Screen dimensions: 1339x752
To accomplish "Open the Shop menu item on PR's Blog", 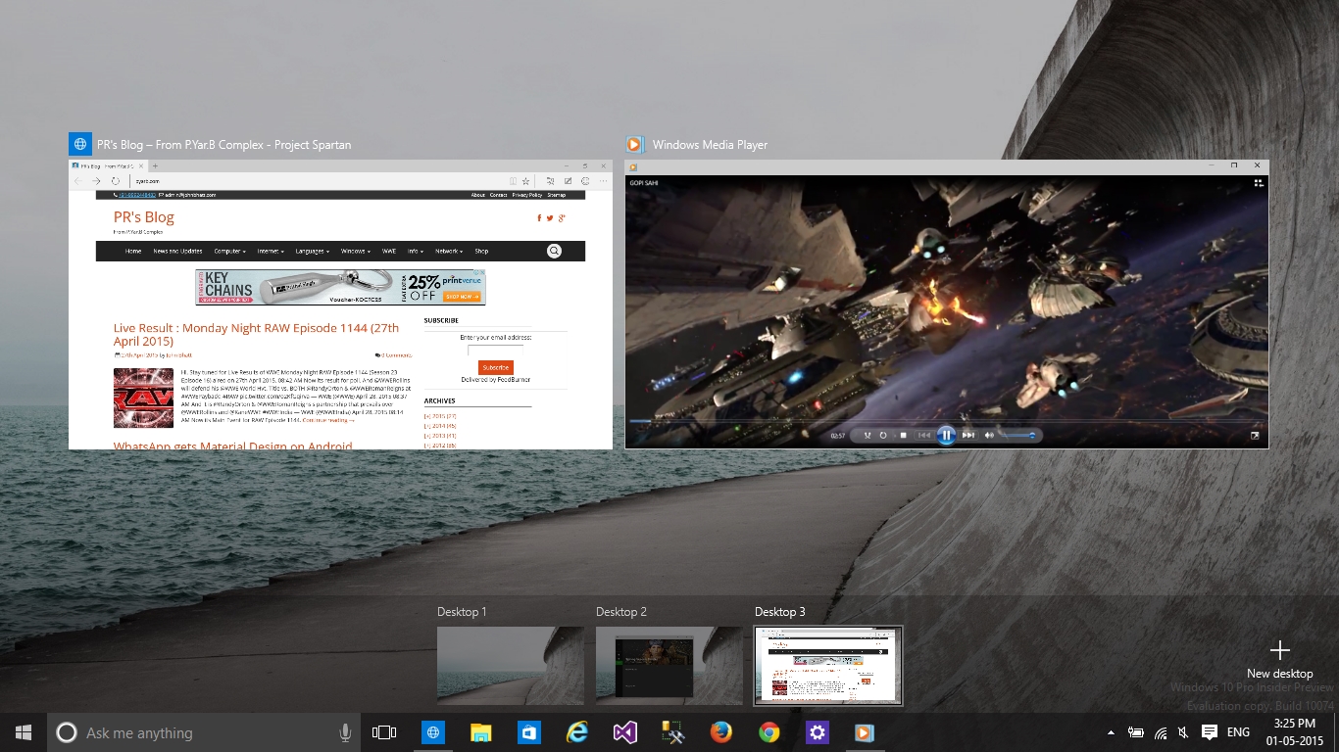I will [x=481, y=251].
